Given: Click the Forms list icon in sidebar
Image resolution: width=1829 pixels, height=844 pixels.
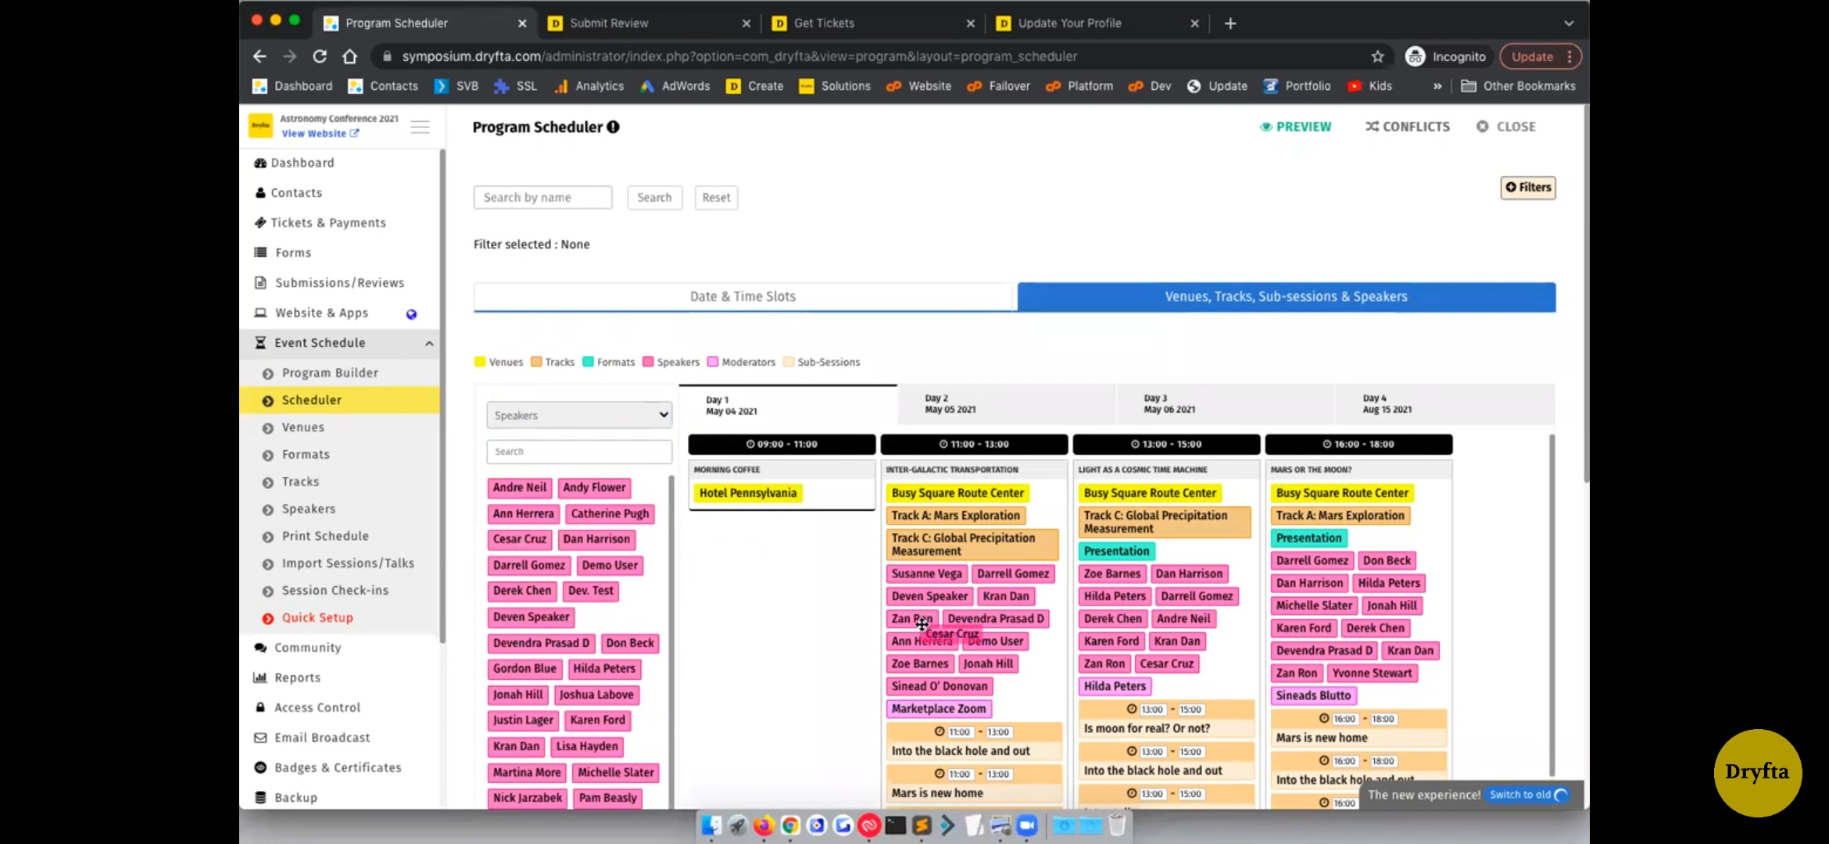Looking at the screenshot, I should pos(260,252).
